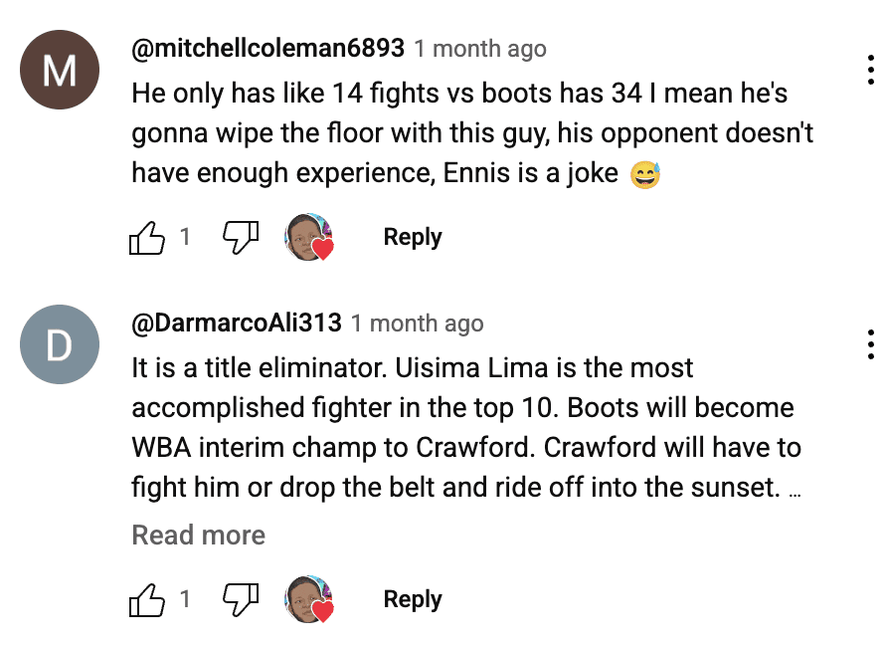Dislike the comment by @mitchellcoleman6893
Viewport: 885px width, 647px height.
240,237
